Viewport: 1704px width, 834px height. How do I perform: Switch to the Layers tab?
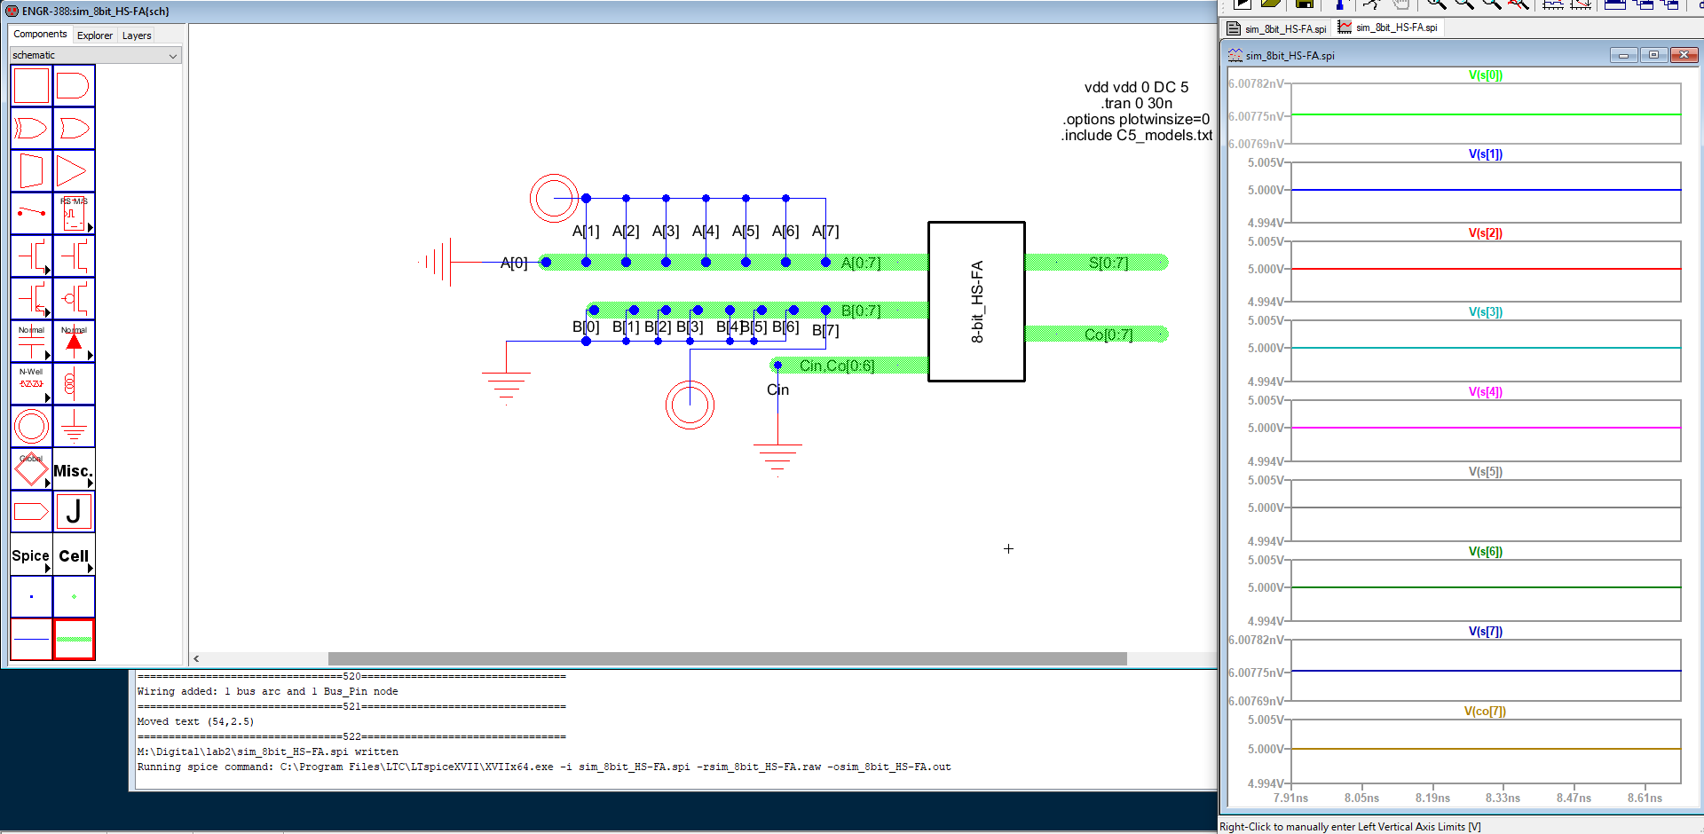coord(137,35)
